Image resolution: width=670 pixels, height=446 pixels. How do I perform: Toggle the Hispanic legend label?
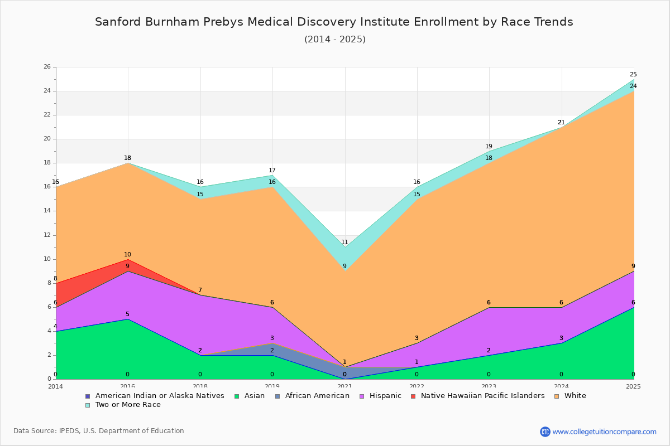point(384,396)
